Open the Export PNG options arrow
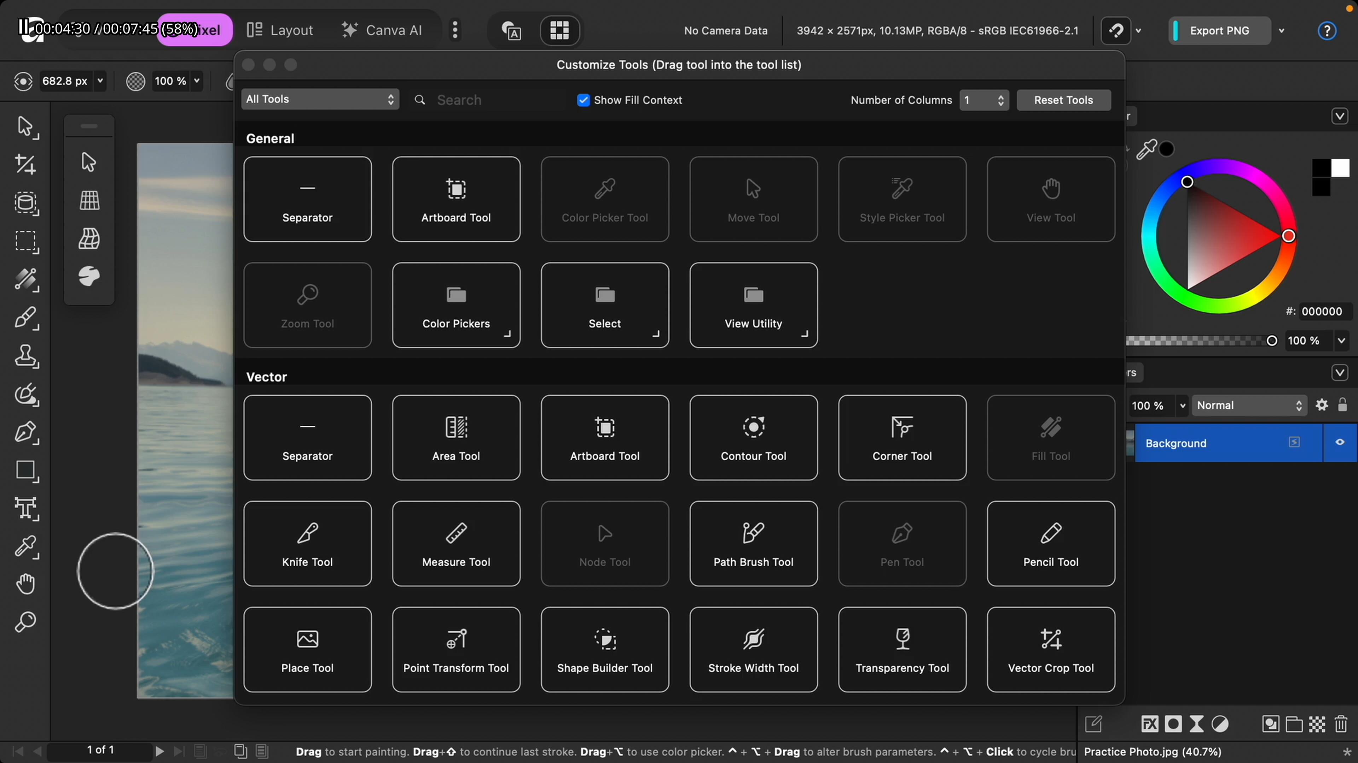 pos(1282,30)
